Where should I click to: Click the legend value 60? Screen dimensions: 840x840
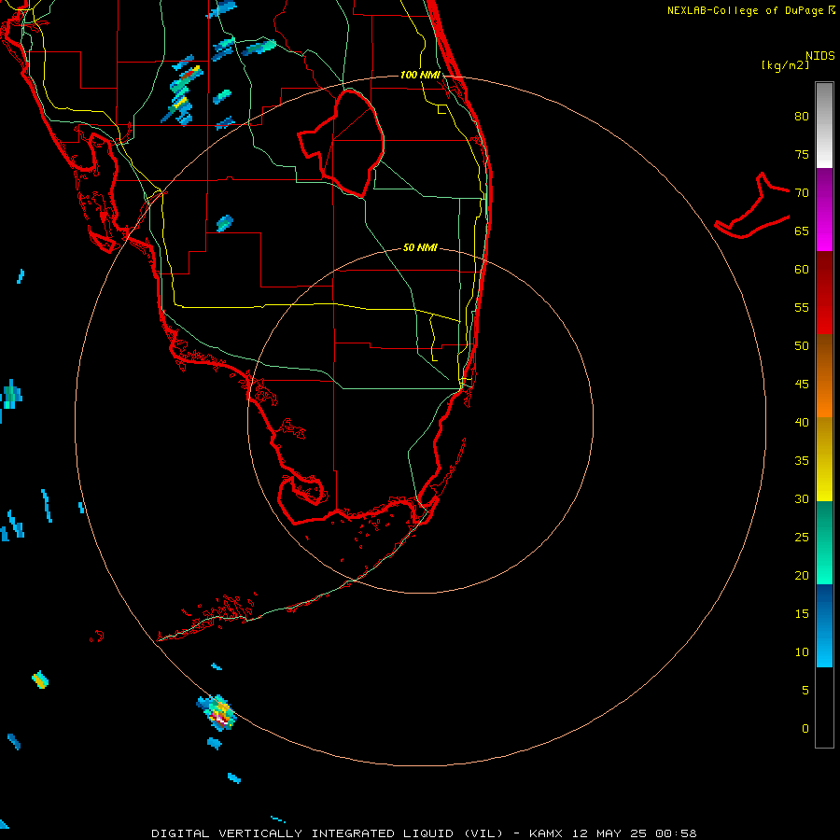[802, 270]
